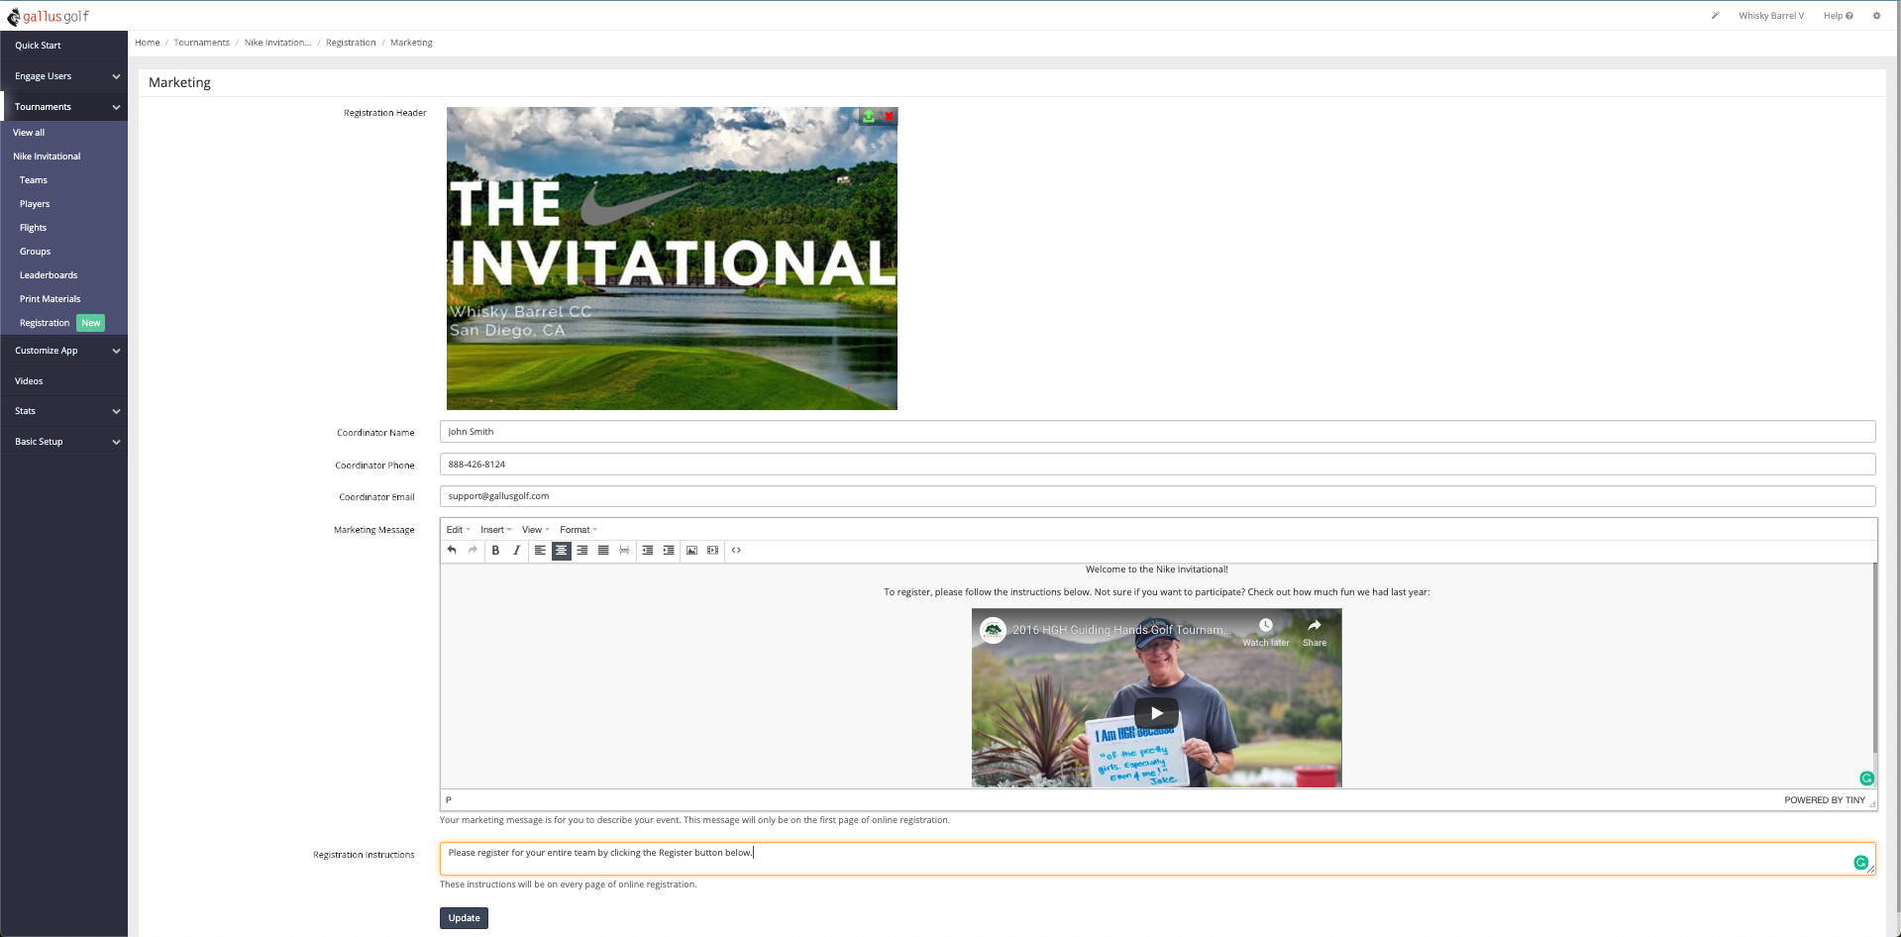Remove the registration header image
Viewport: 1901px width, 937px height.
point(889,116)
